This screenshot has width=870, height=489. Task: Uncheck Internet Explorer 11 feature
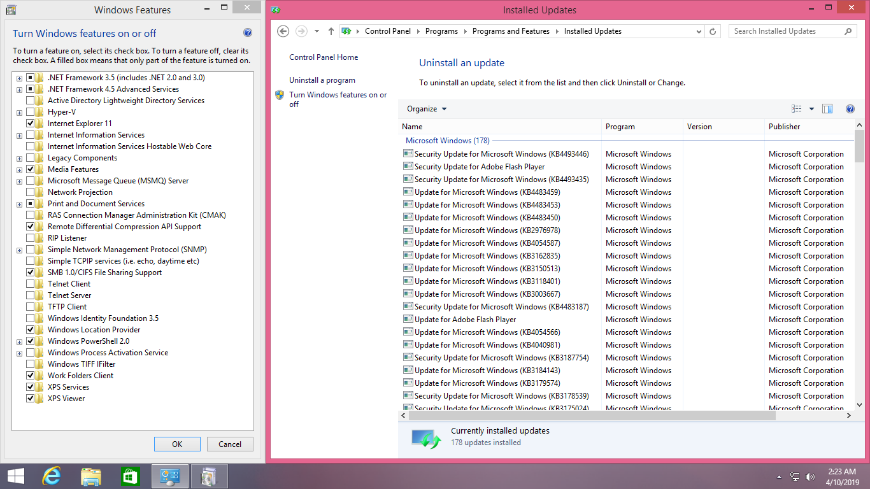click(31, 124)
